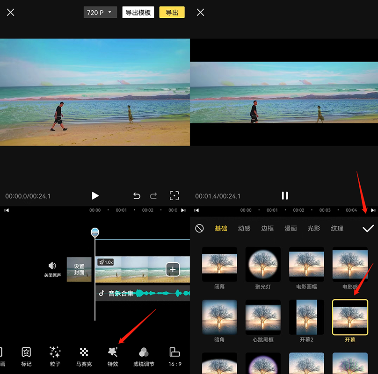Viewport: 378px width, 374px height.
Task: Switch to the 动感 dynamic tab
Action: pos(244,228)
